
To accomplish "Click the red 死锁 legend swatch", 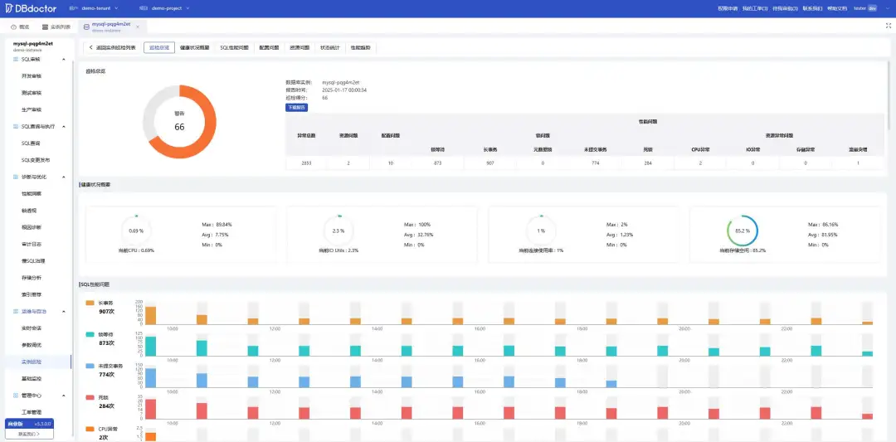I will coord(90,397).
